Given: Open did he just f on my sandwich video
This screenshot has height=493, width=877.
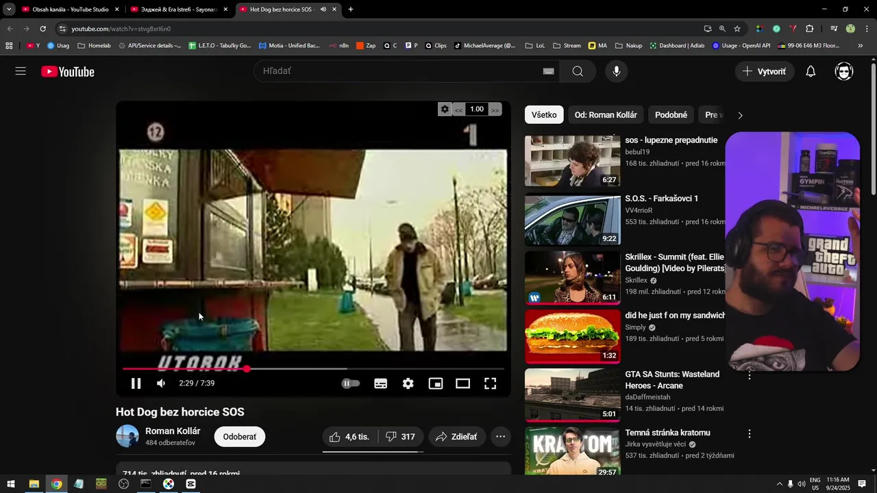Looking at the screenshot, I should pos(572,336).
